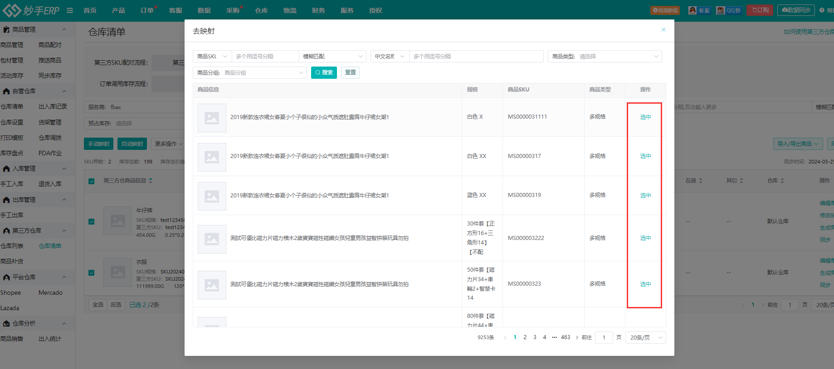Click the 数据同步 cloud sync button
The width and height of the screenshot is (834, 369).
click(796, 10)
